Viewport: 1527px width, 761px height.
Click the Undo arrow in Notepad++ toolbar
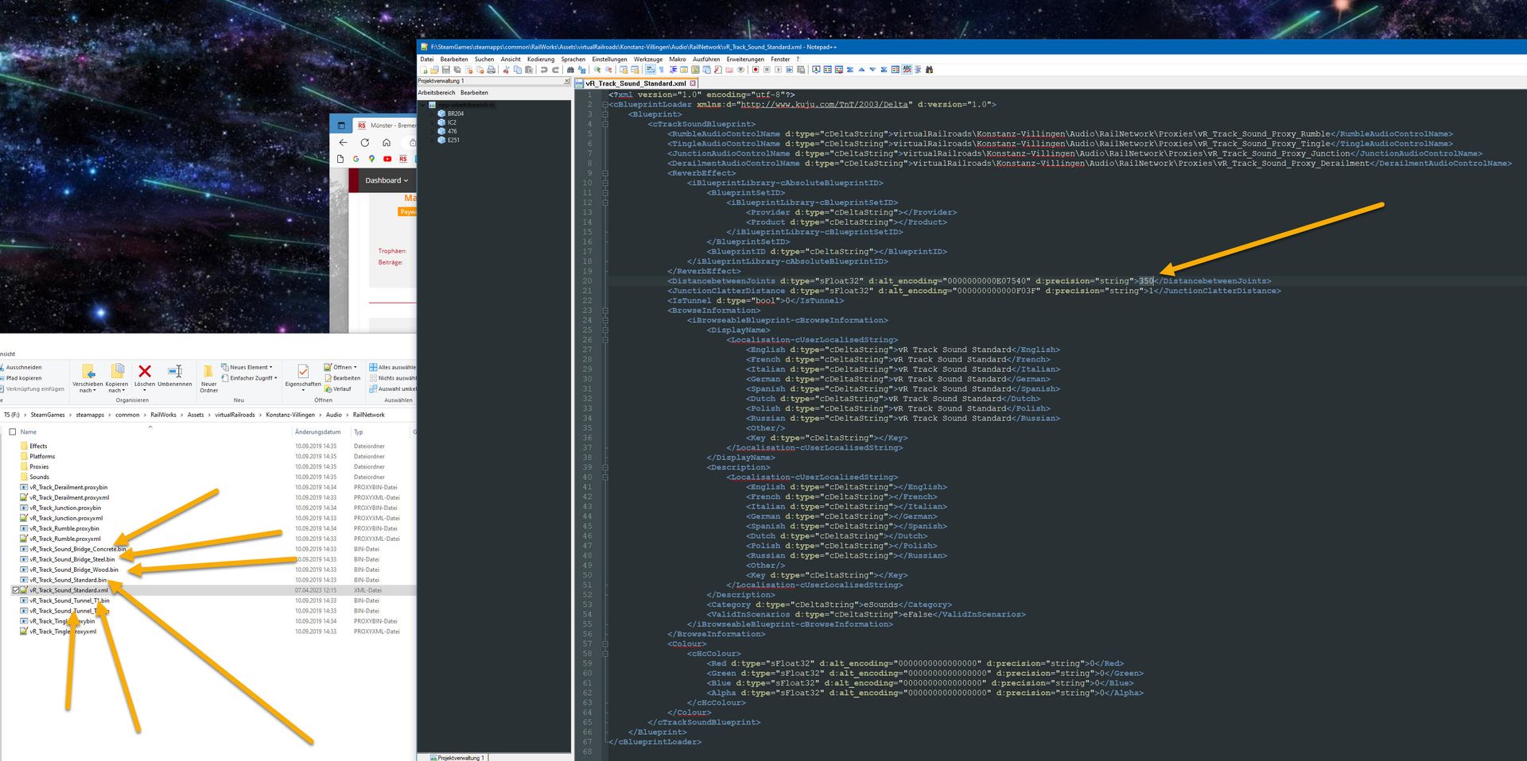[x=544, y=70]
